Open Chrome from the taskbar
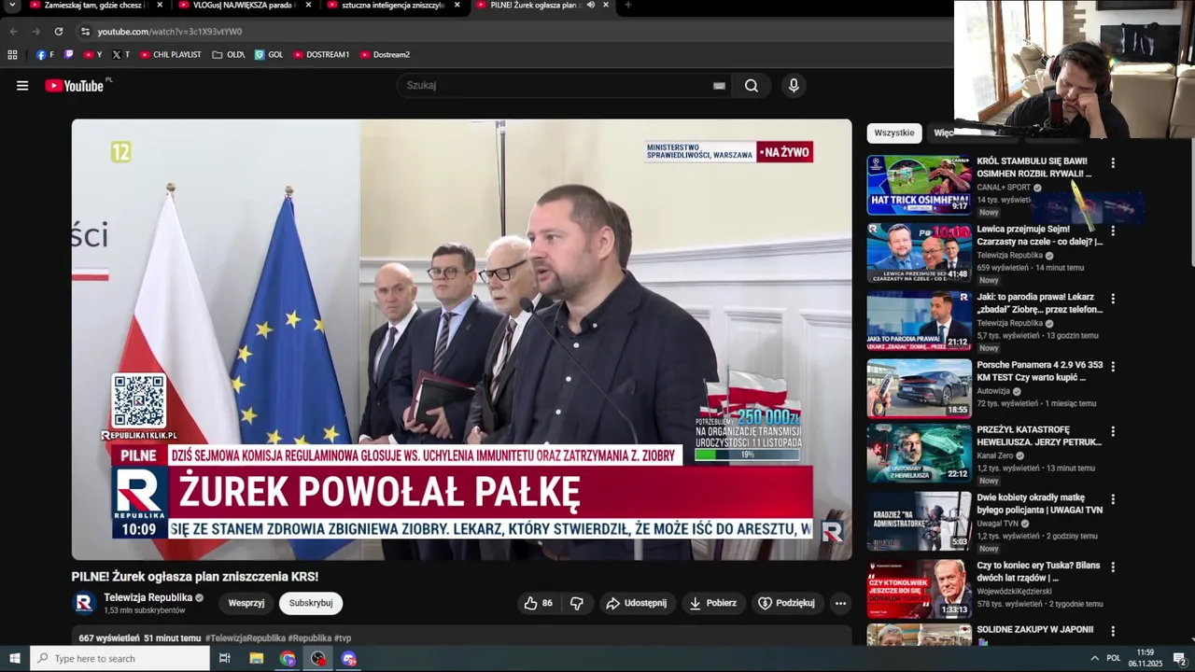Viewport: 1195px width, 672px height. click(288, 659)
